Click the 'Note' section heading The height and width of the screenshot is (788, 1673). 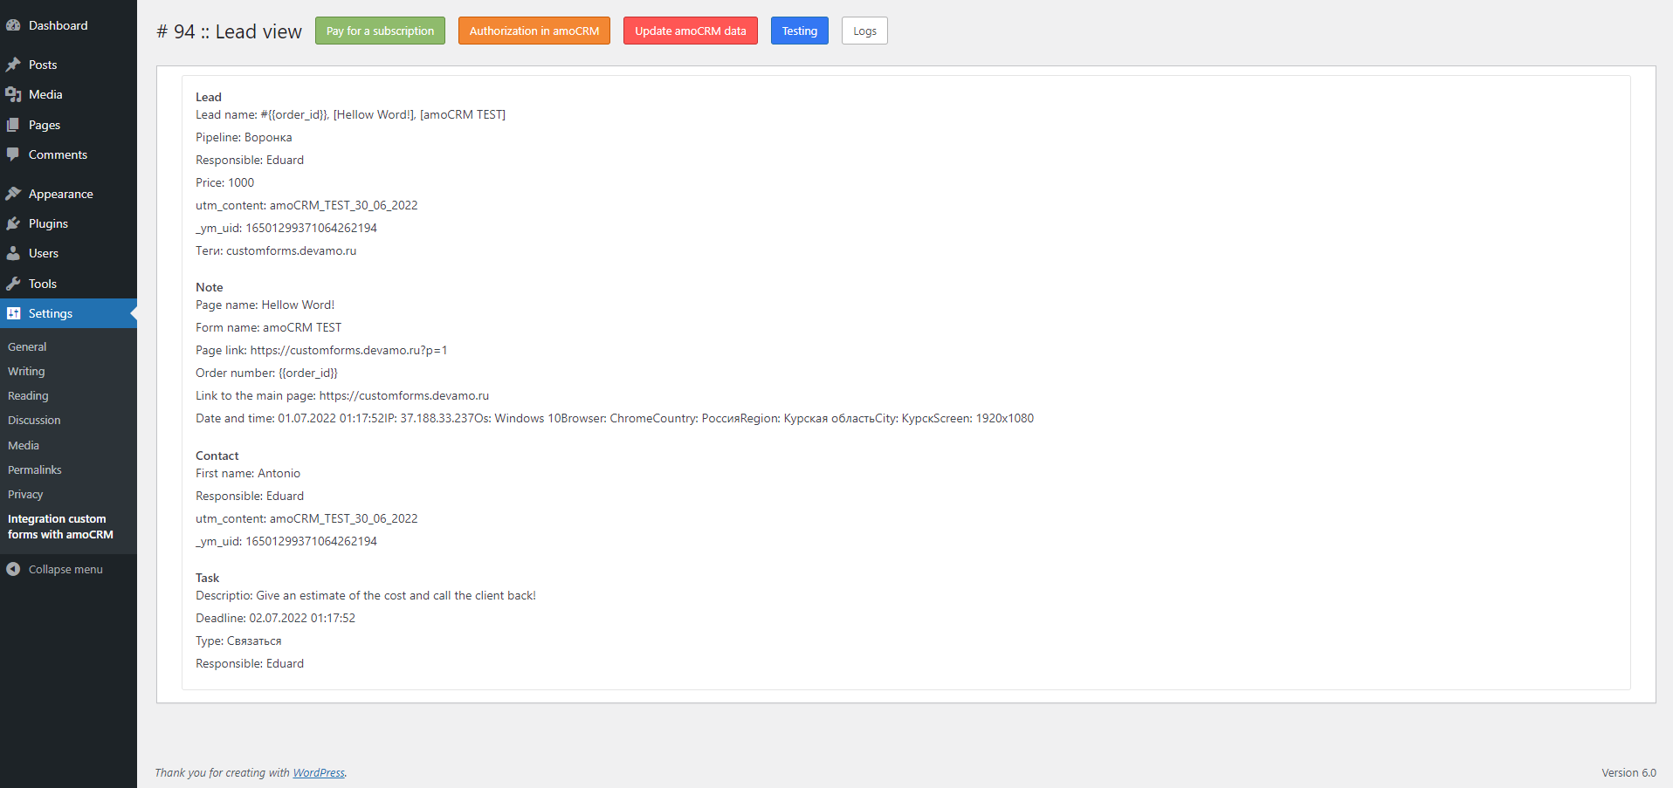[x=210, y=287]
